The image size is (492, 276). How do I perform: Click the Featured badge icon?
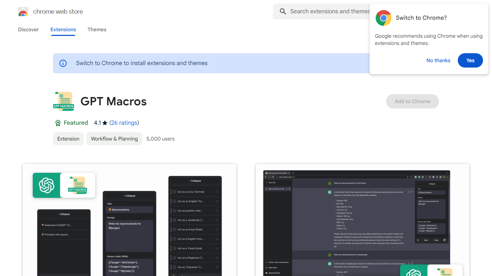[x=58, y=123]
